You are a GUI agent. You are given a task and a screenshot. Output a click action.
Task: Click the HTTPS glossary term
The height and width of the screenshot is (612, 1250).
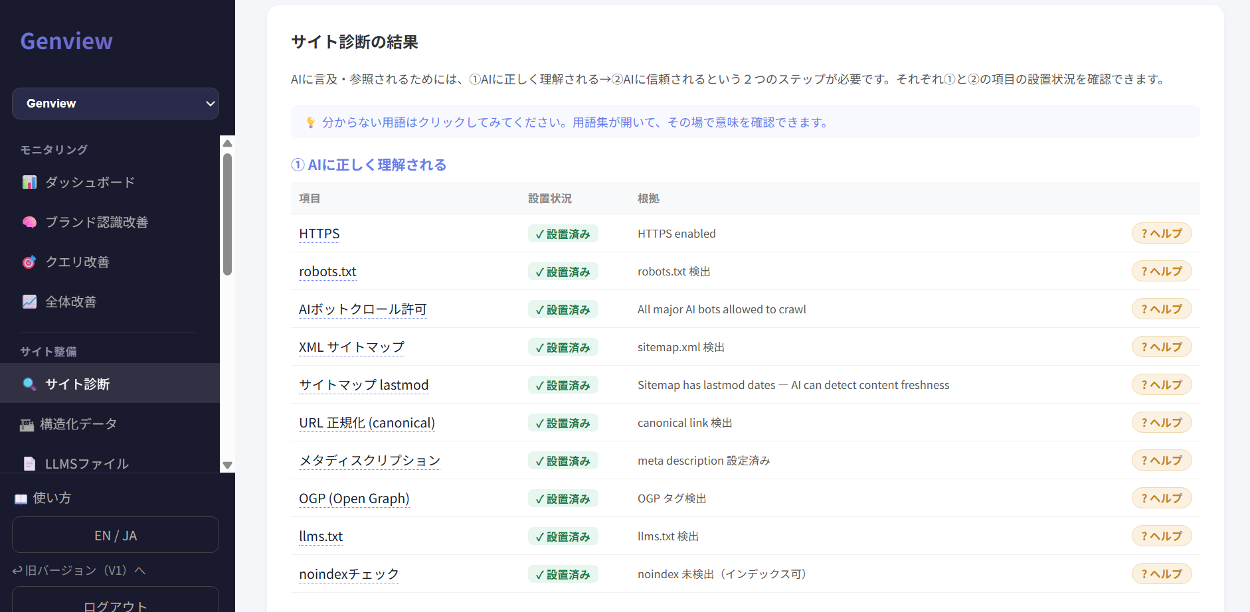pos(319,234)
